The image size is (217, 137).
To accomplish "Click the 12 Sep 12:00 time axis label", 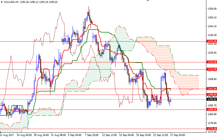I will [110, 135].
